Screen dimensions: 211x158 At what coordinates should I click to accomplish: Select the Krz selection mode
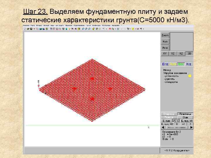click(189, 64)
